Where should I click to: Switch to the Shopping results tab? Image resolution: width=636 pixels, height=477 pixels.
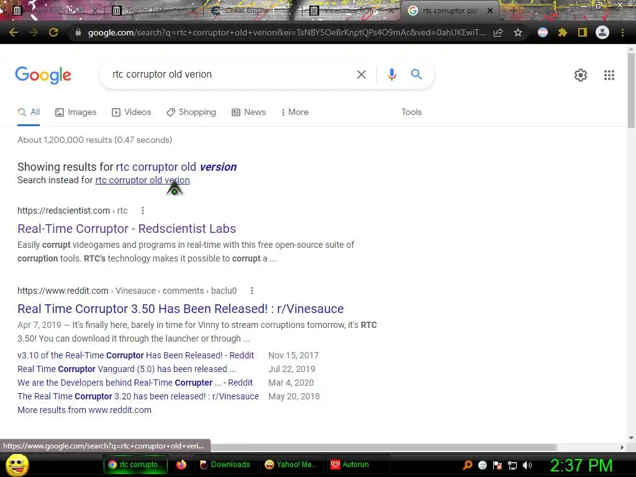(191, 112)
